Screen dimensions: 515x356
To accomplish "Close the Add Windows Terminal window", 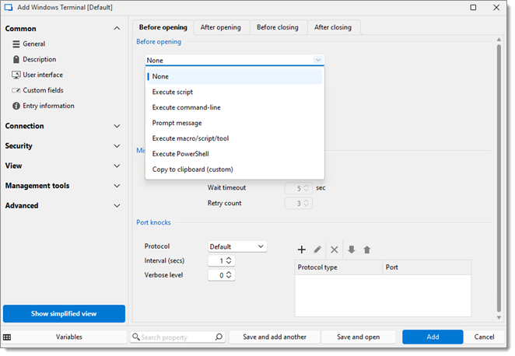I will coord(496,7).
